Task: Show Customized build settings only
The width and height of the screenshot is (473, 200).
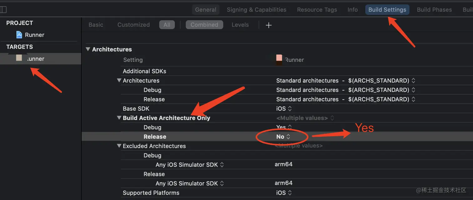Action: coord(134,25)
